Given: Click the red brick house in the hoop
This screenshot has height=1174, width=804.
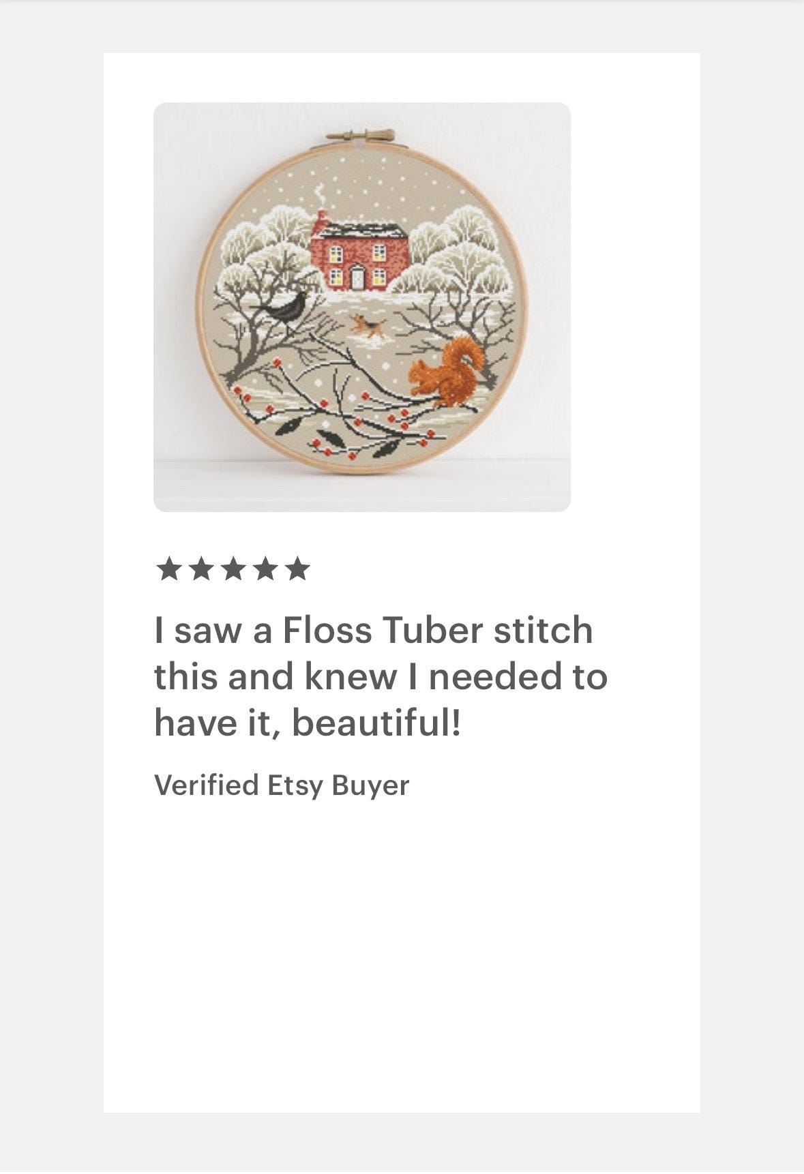Looking at the screenshot, I should click(x=359, y=252).
